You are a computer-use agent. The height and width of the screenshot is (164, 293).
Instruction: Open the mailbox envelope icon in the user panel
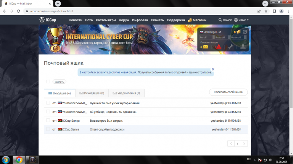point(205,46)
